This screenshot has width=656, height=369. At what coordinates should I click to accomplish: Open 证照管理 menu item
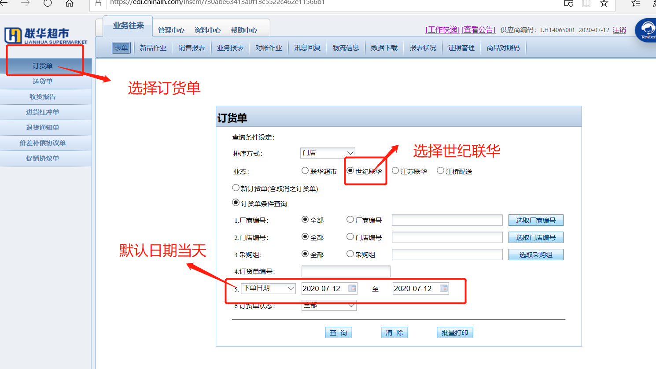tap(461, 48)
